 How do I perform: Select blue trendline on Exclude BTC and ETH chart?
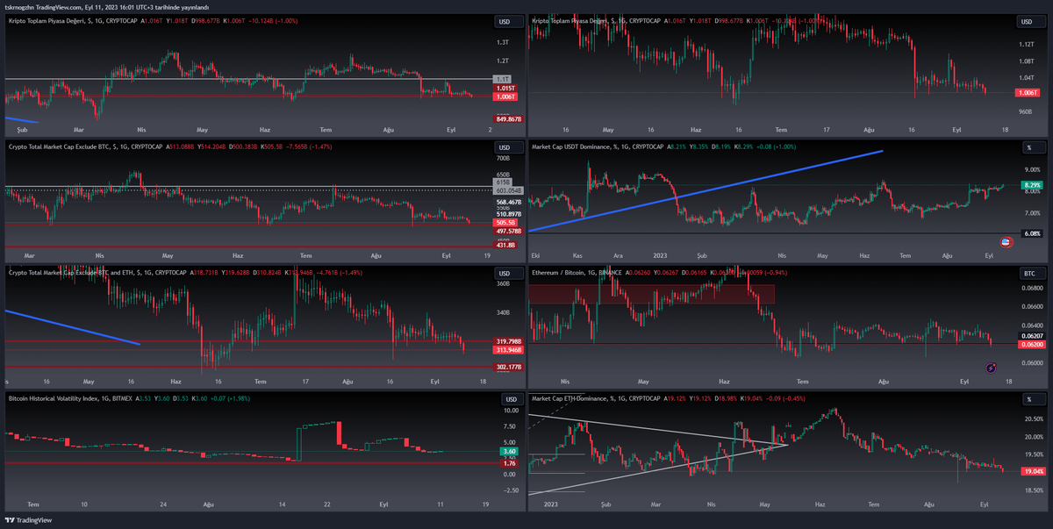tap(72, 327)
